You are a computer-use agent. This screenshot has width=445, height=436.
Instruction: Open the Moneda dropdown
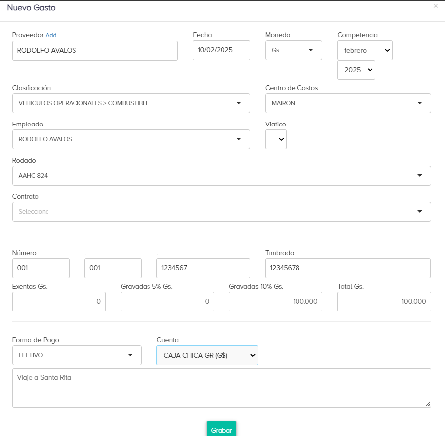[294, 50]
